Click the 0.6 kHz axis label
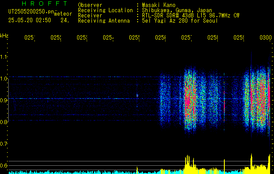The width and height of the screenshot is (274, 174). 3,165
